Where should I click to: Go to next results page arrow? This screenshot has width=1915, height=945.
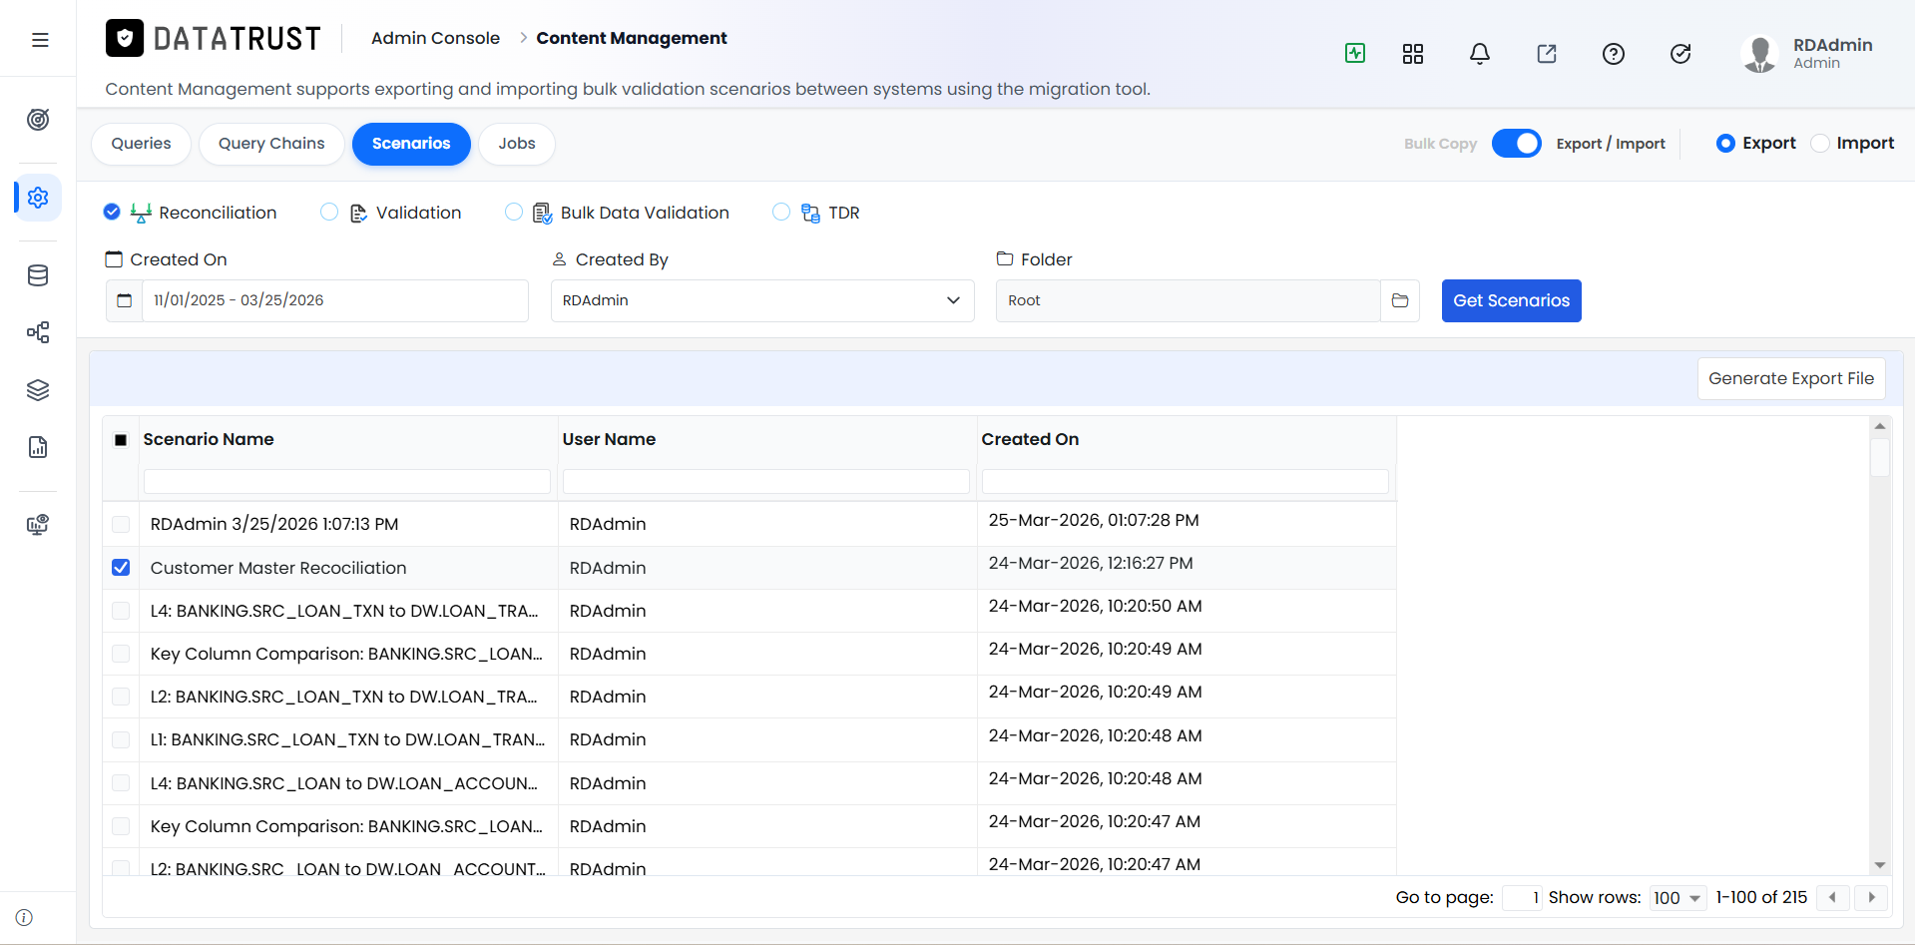pyautogui.click(x=1871, y=897)
